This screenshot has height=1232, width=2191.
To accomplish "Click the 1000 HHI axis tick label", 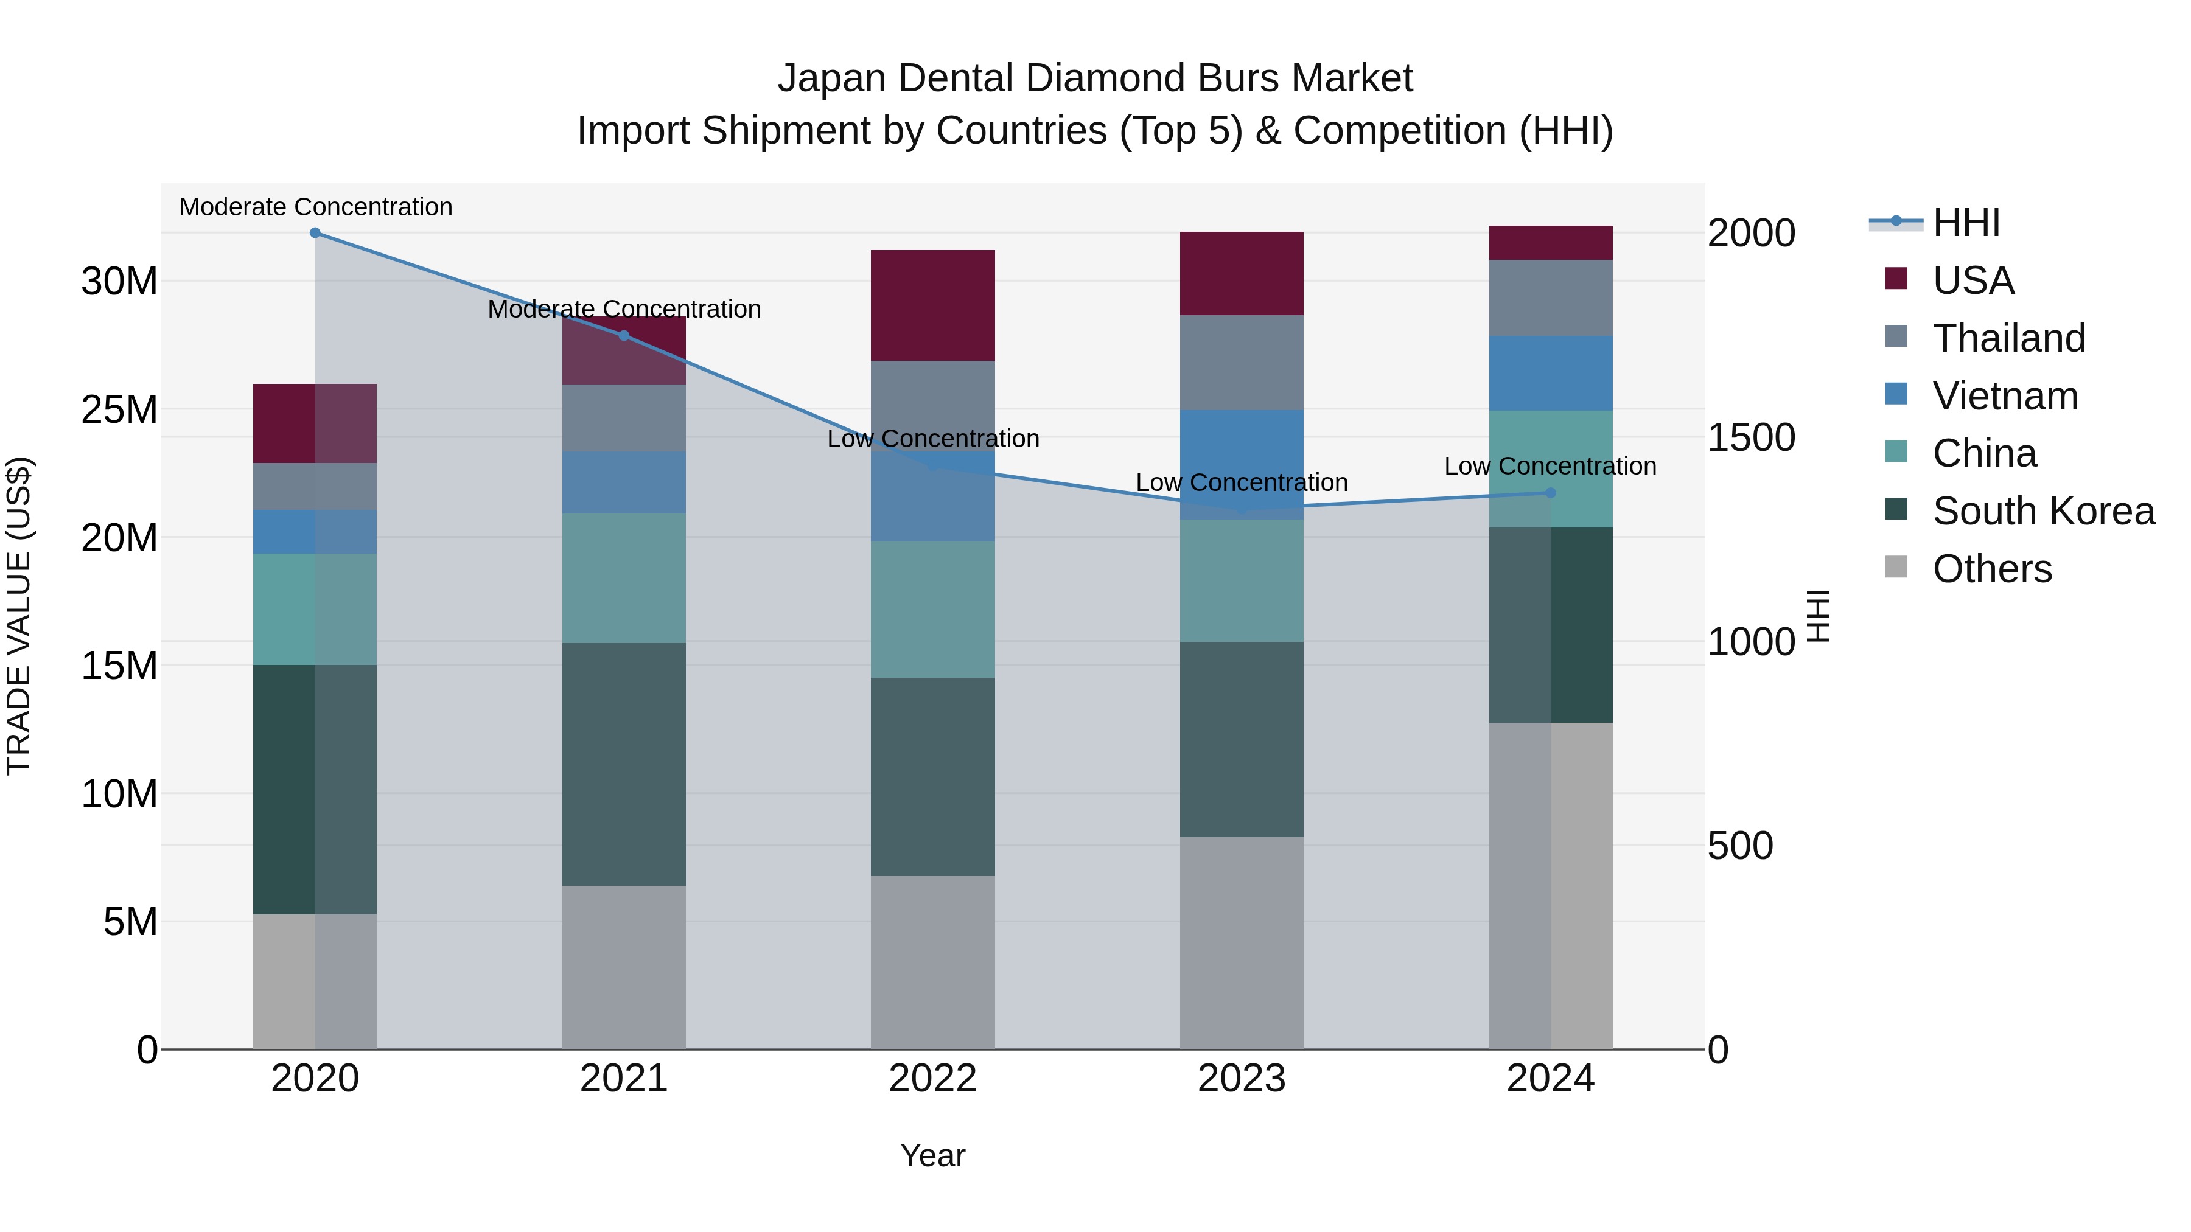I will [x=1752, y=642].
